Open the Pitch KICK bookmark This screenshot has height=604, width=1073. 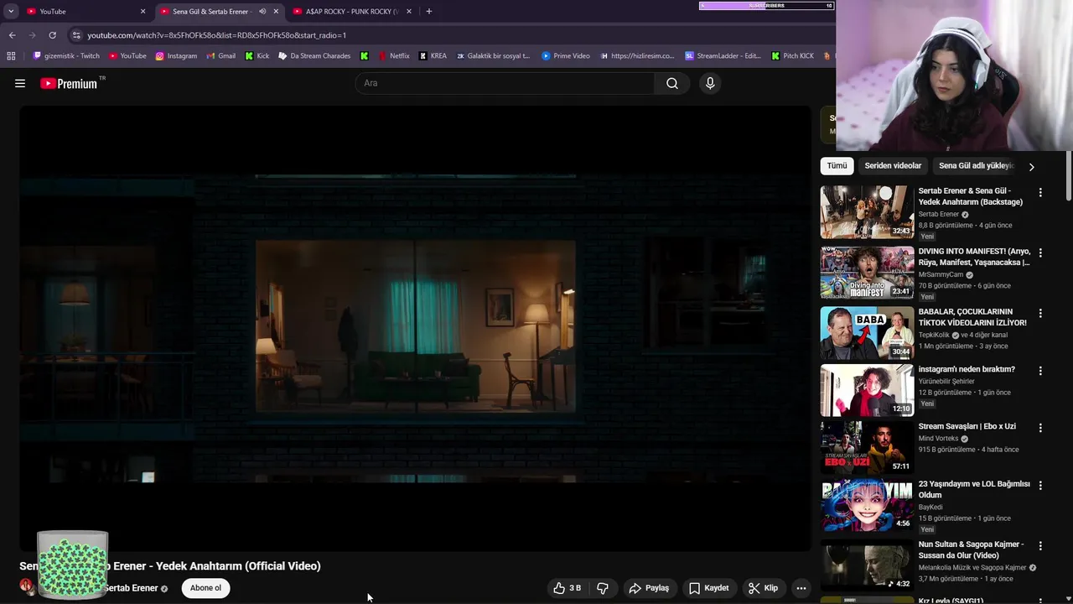click(x=792, y=56)
